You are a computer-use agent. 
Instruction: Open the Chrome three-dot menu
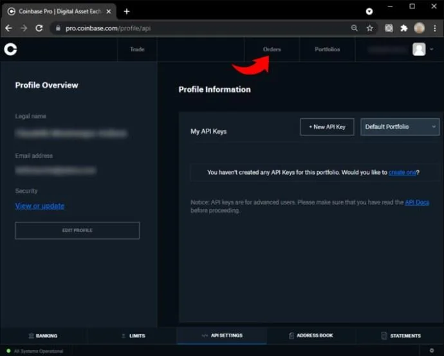pos(435,28)
